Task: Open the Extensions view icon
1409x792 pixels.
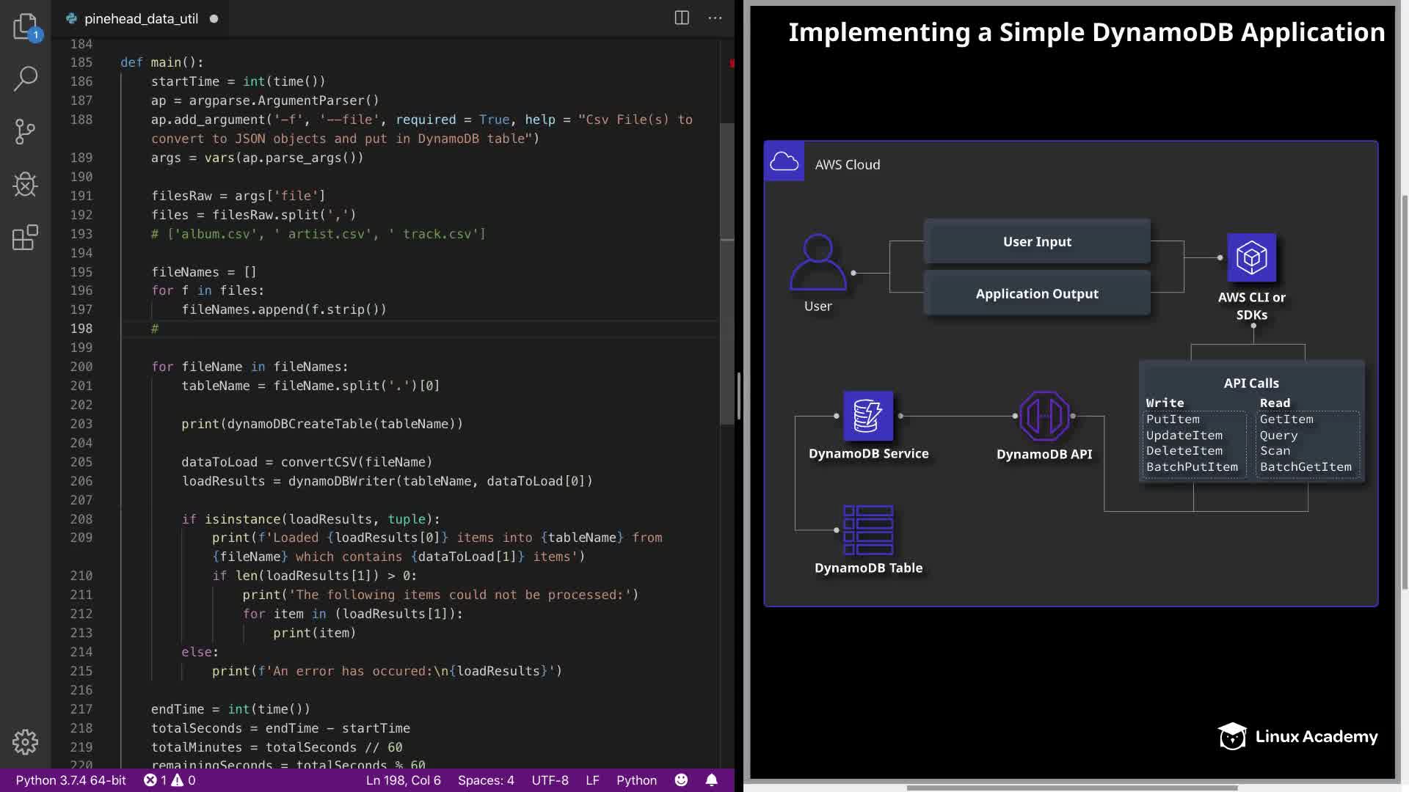Action: click(x=26, y=238)
